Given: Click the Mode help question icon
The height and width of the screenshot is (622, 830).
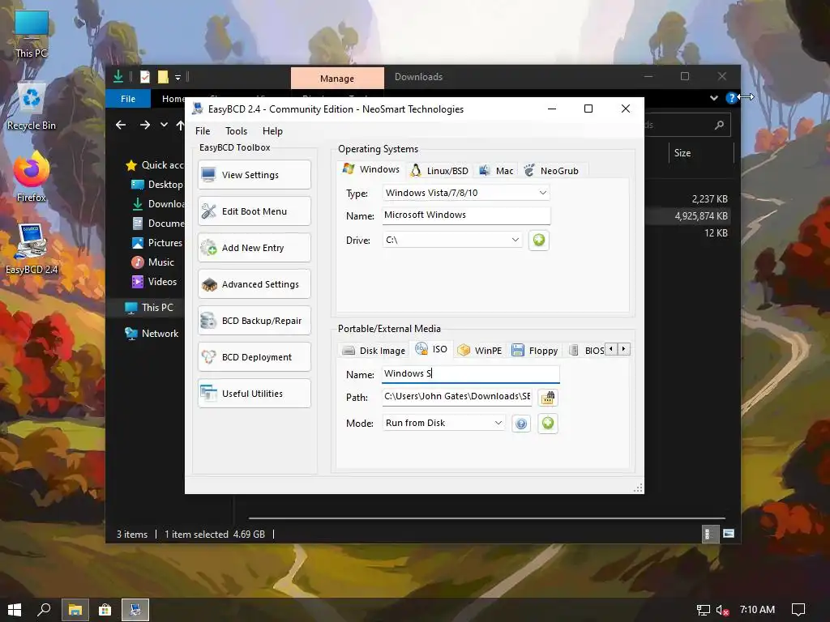Looking at the screenshot, I should pyautogui.click(x=521, y=423).
